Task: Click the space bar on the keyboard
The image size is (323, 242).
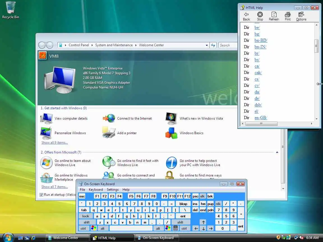Action: click(x=131, y=229)
